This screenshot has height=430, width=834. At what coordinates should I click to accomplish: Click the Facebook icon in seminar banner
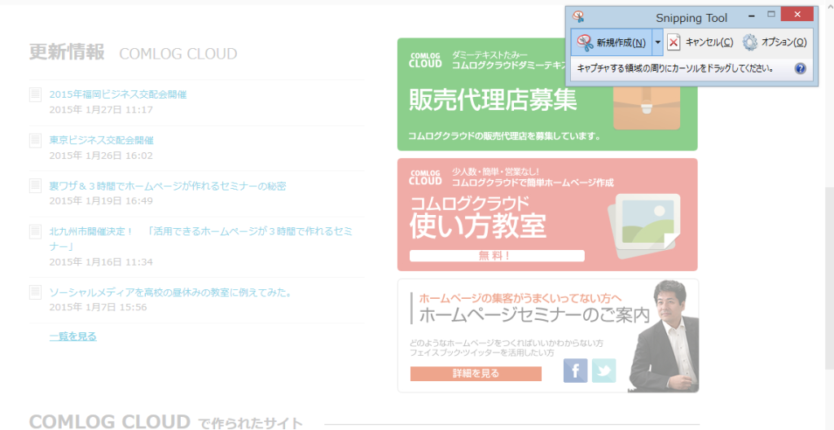(575, 371)
